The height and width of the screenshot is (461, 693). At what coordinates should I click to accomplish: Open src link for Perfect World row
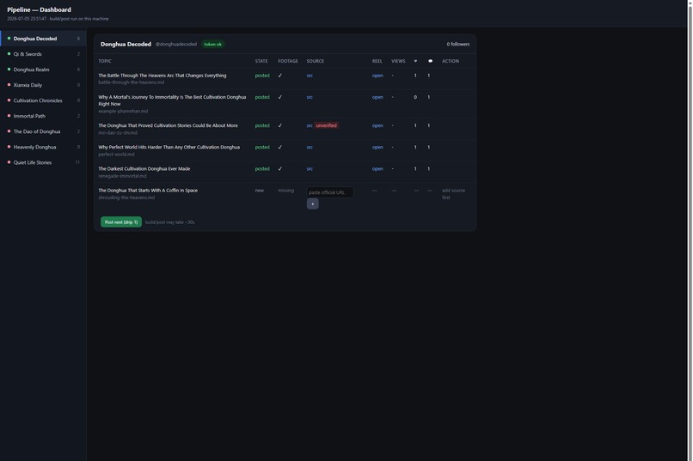[x=310, y=148]
